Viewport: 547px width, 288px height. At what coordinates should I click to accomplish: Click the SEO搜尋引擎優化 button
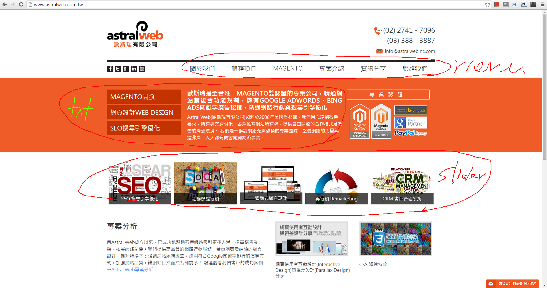[144, 128]
